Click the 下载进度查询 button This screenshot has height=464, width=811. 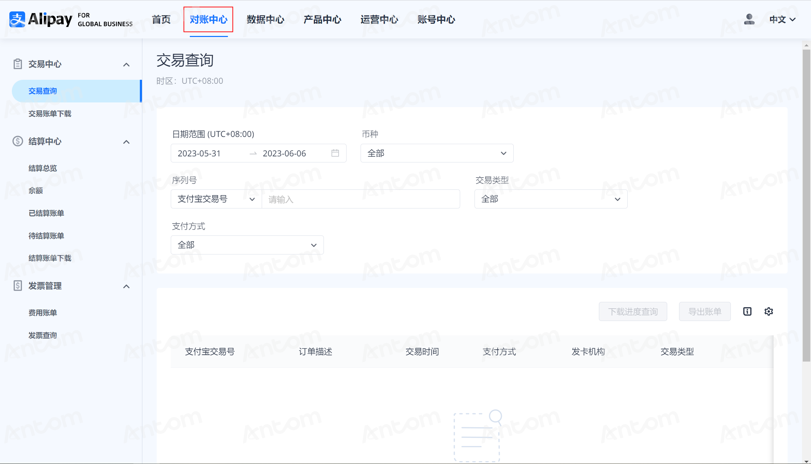click(633, 311)
